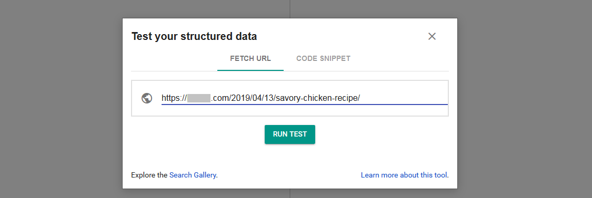Image resolution: width=592 pixels, height=198 pixels.
Task: Click the 'Explore the' footer text
Action: coord(149,175)
